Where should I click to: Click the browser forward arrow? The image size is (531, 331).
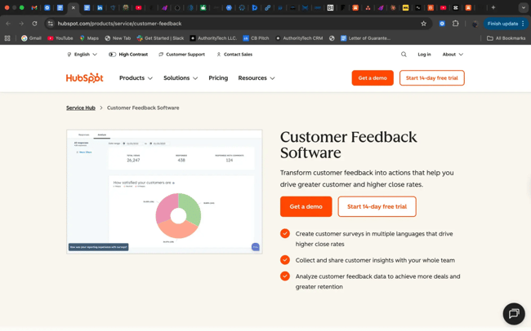coord(21,24)
